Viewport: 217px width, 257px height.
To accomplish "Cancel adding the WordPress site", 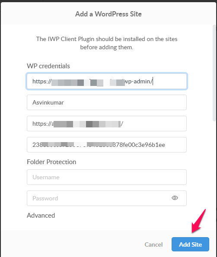I will click(153, 244).
